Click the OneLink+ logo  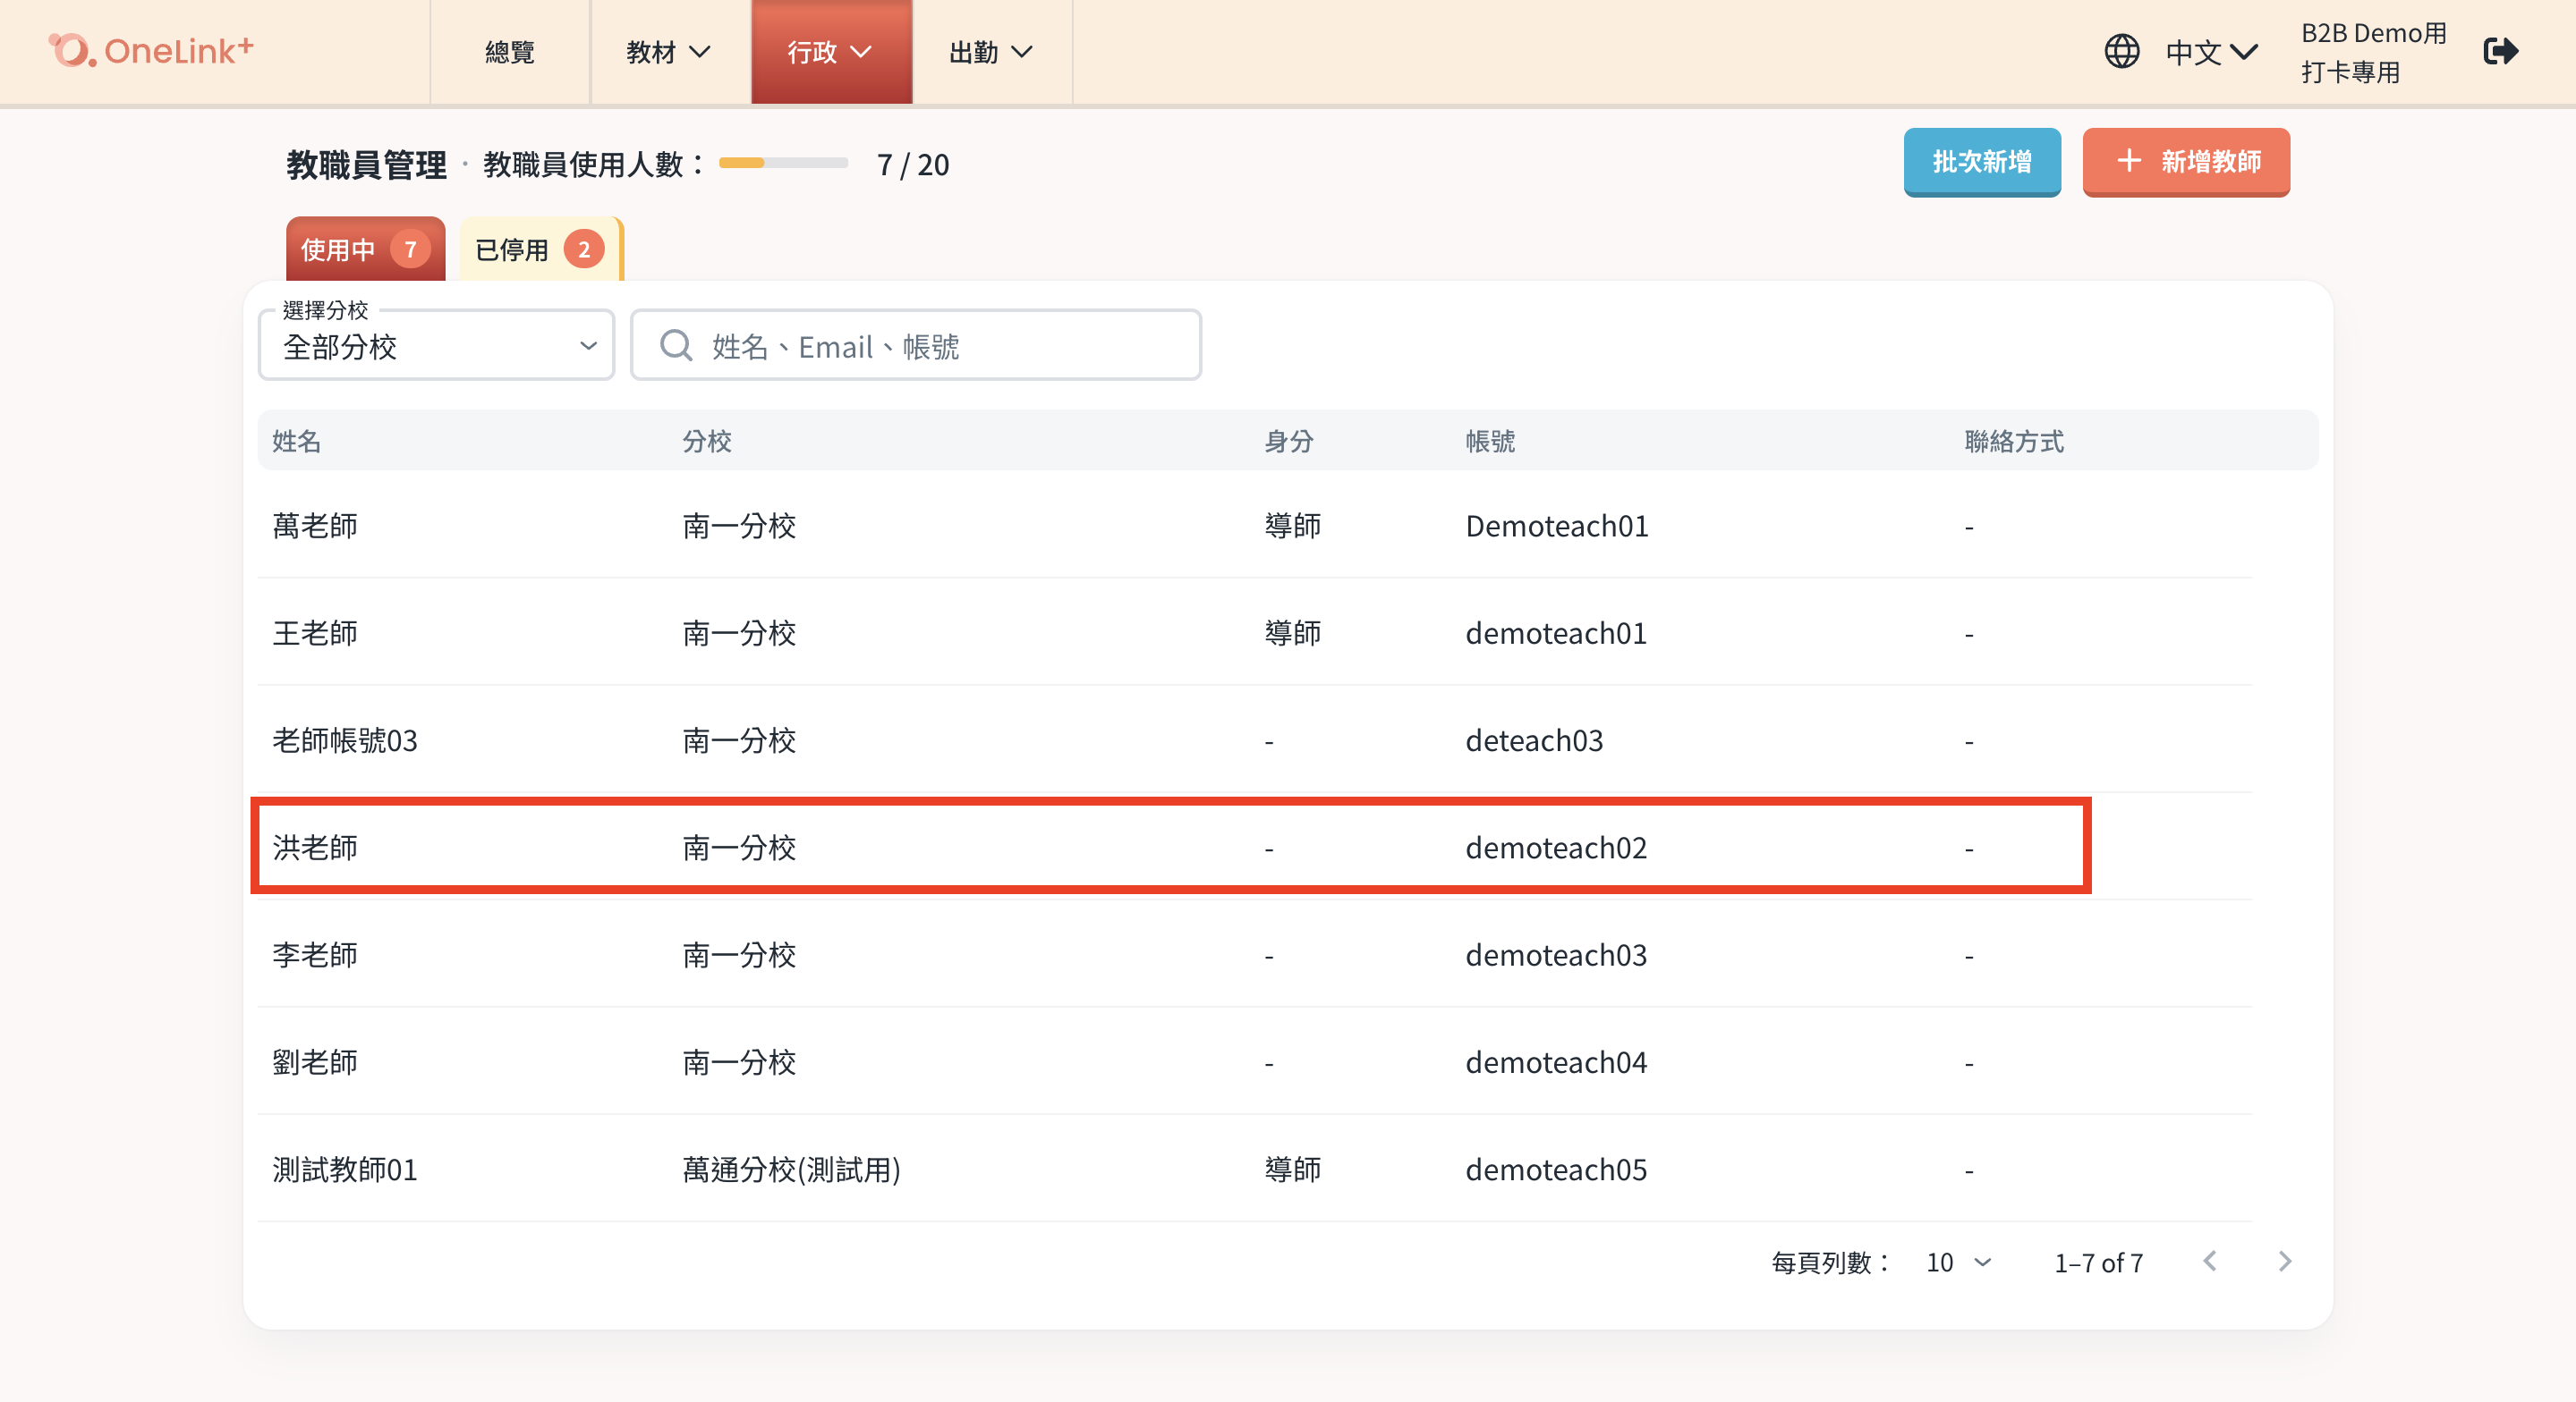(x=152, y=50)
